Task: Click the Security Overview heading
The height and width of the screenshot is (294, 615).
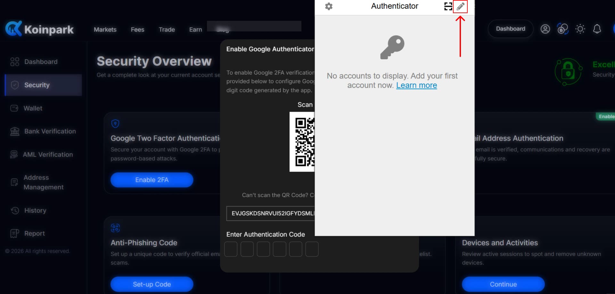Action: [x=154, y=61]
